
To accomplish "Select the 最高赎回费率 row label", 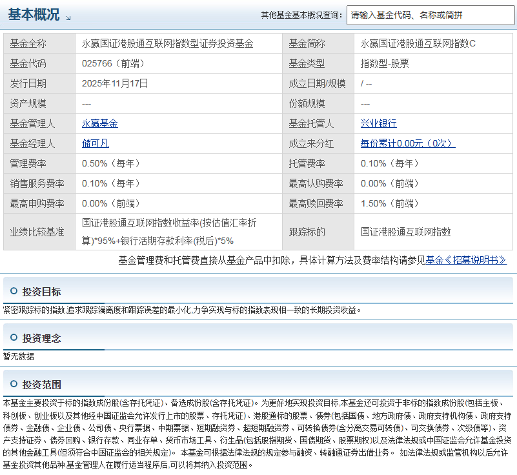I will [316, 203].
